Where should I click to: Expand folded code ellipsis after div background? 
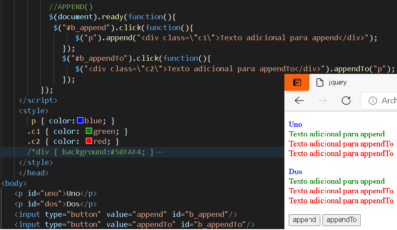[159, 152]
